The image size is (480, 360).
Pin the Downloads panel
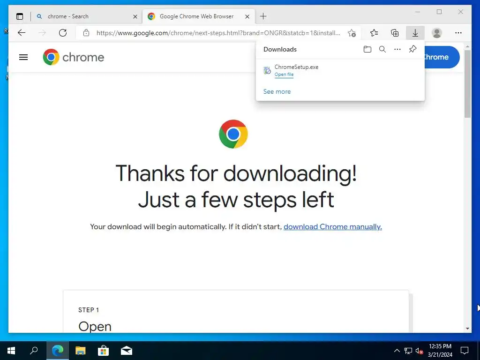click(412, 49)
